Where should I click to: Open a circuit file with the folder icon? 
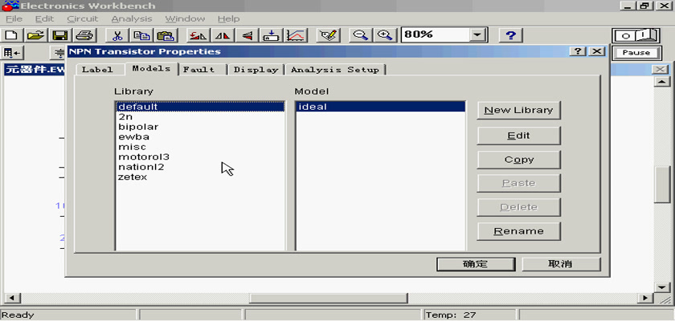tap(36, 35)
